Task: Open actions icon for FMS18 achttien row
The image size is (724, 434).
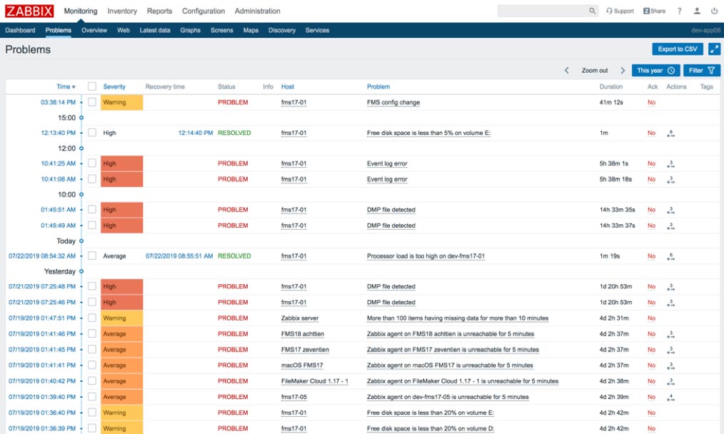Action: tap(671, 334)
